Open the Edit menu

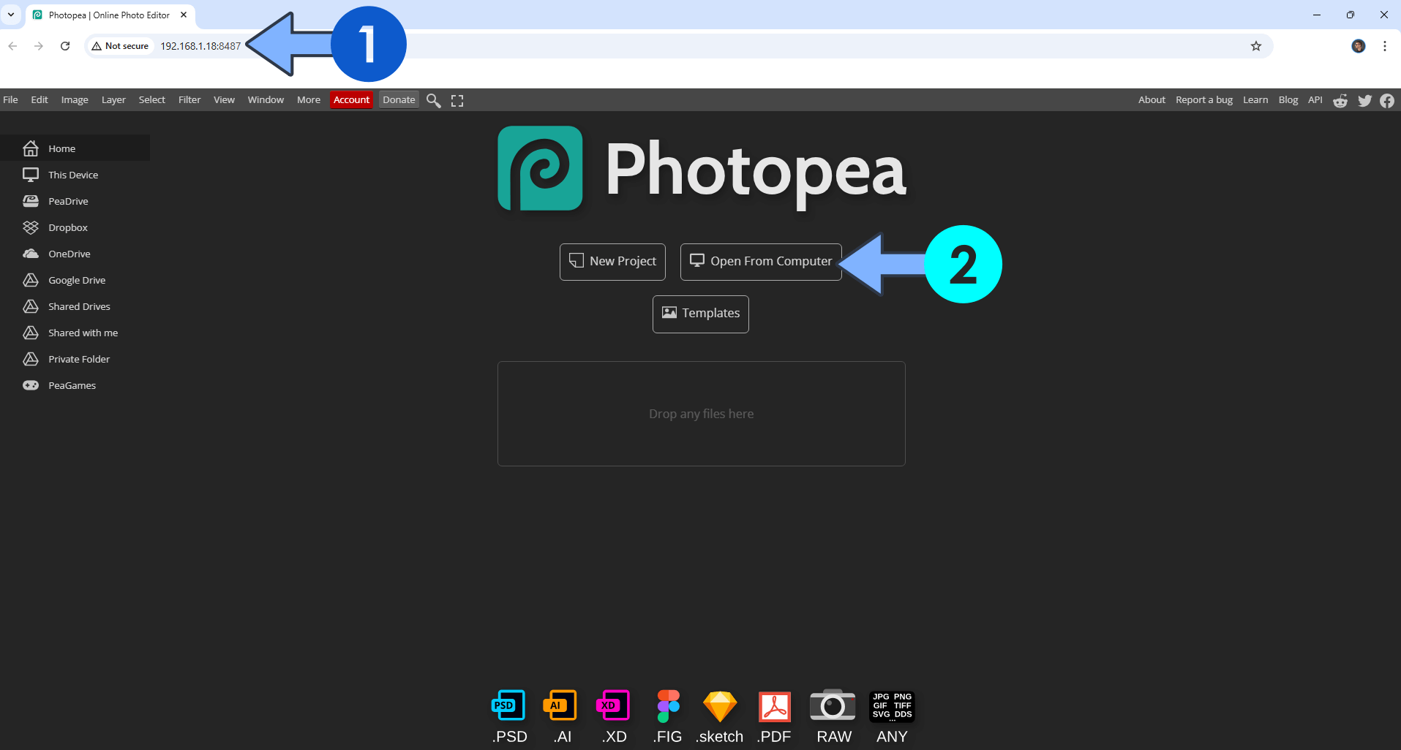coord(40,100)
